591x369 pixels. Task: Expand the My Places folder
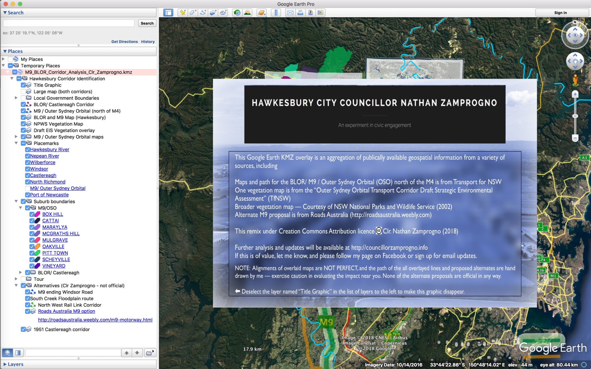(x=3, y=59)
